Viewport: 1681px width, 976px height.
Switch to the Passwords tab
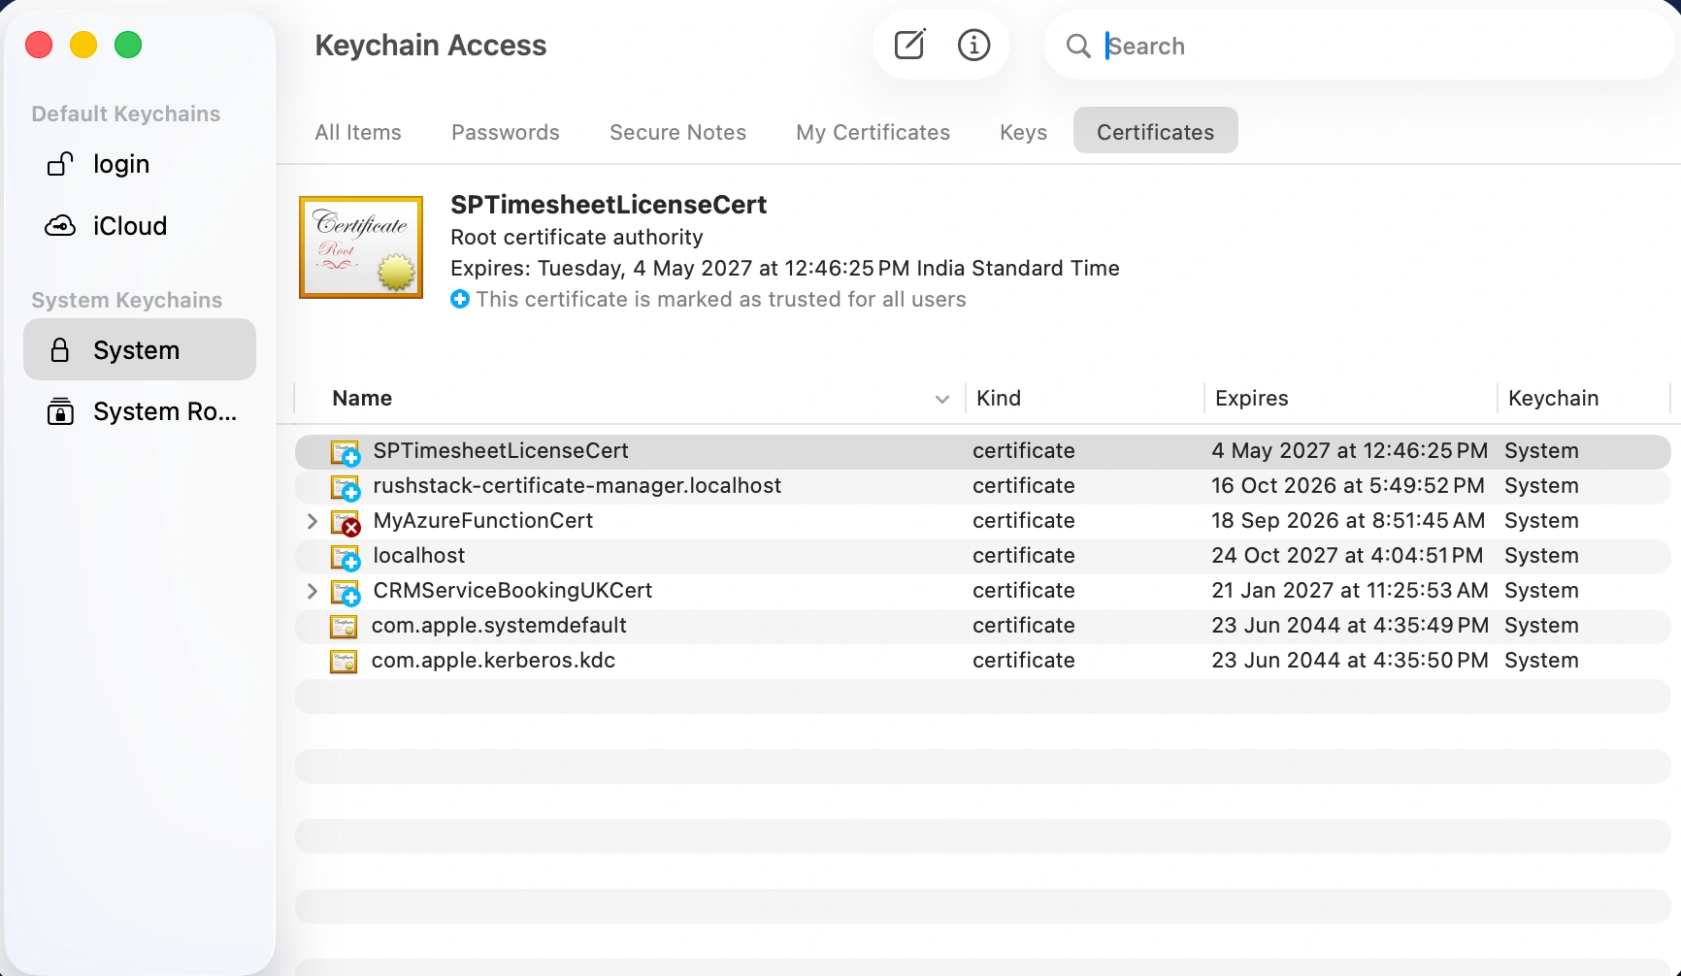pos(506,132)
